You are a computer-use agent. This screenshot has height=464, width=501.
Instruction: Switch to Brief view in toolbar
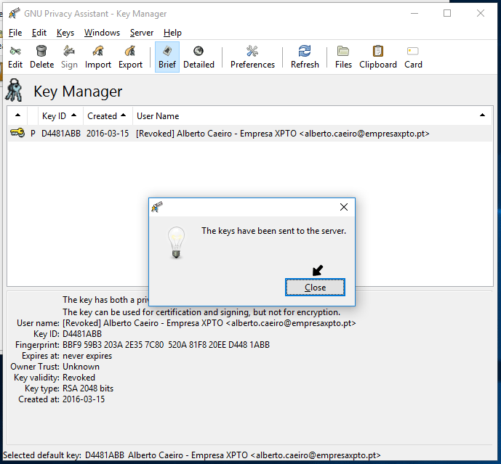tap(167, 57)
